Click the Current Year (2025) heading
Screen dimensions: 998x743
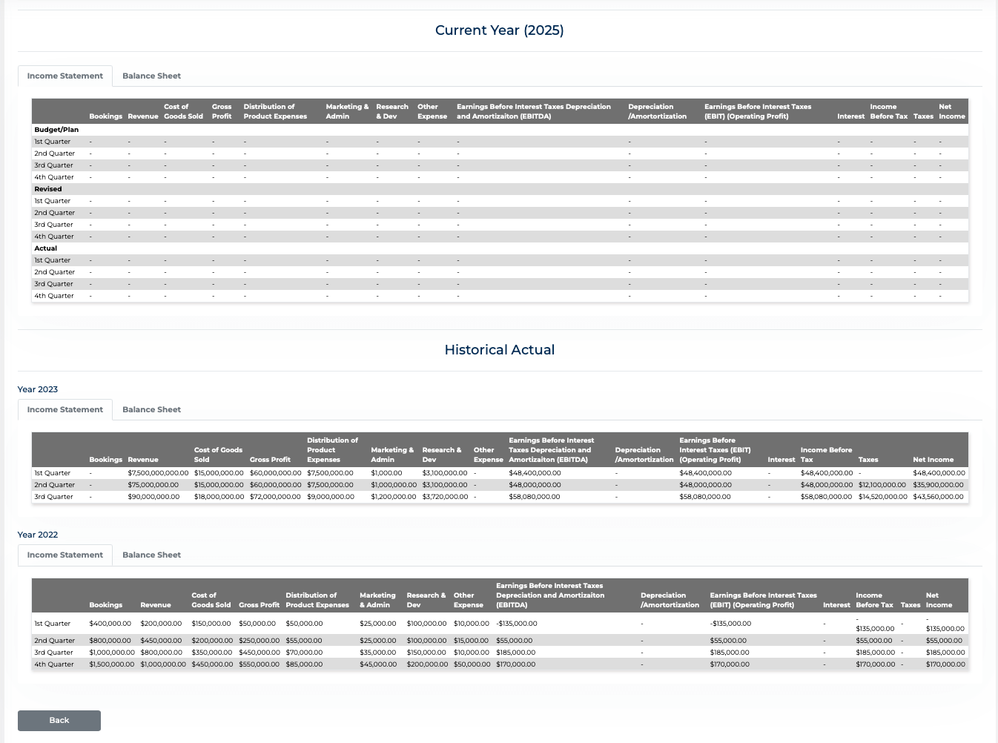pos(499,30)
